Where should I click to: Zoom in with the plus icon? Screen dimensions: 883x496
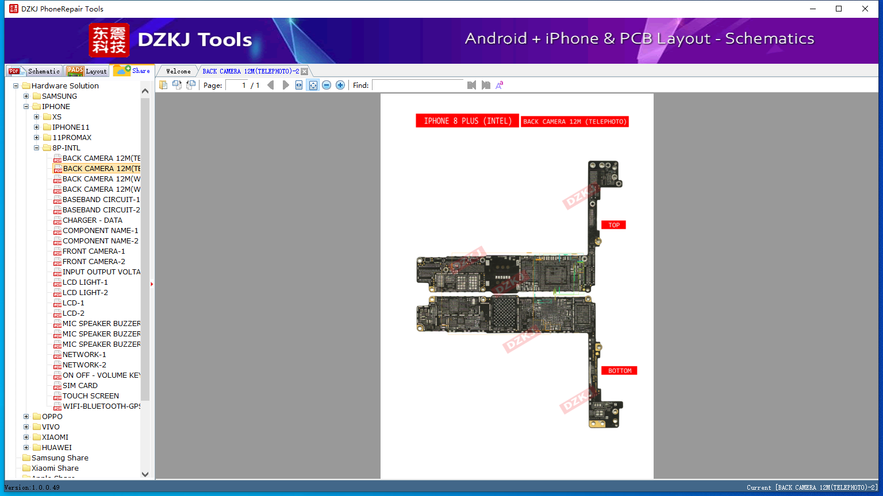tap(340, 85)
